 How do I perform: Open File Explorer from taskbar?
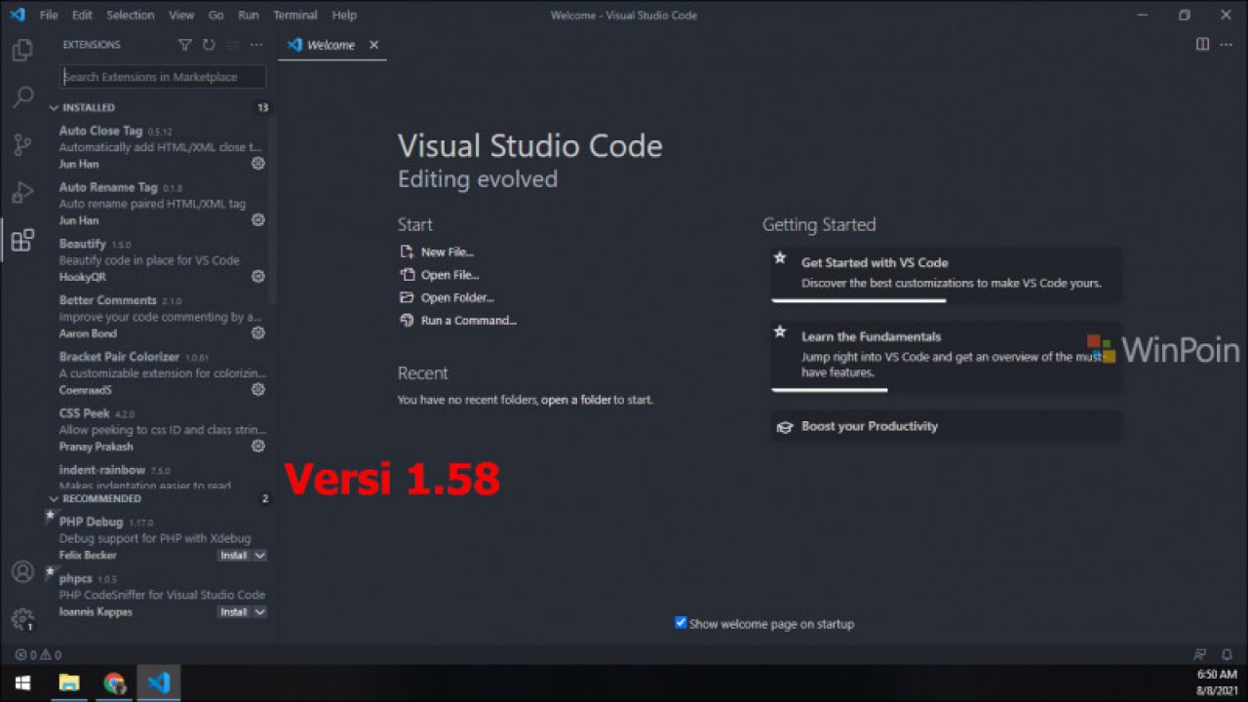(68, 683)
